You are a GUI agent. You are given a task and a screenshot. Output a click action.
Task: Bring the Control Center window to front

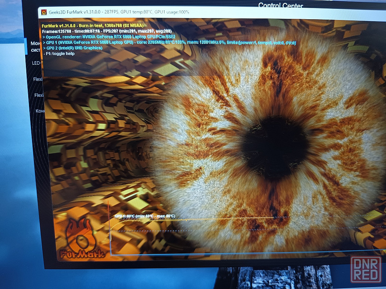[280, 5]
